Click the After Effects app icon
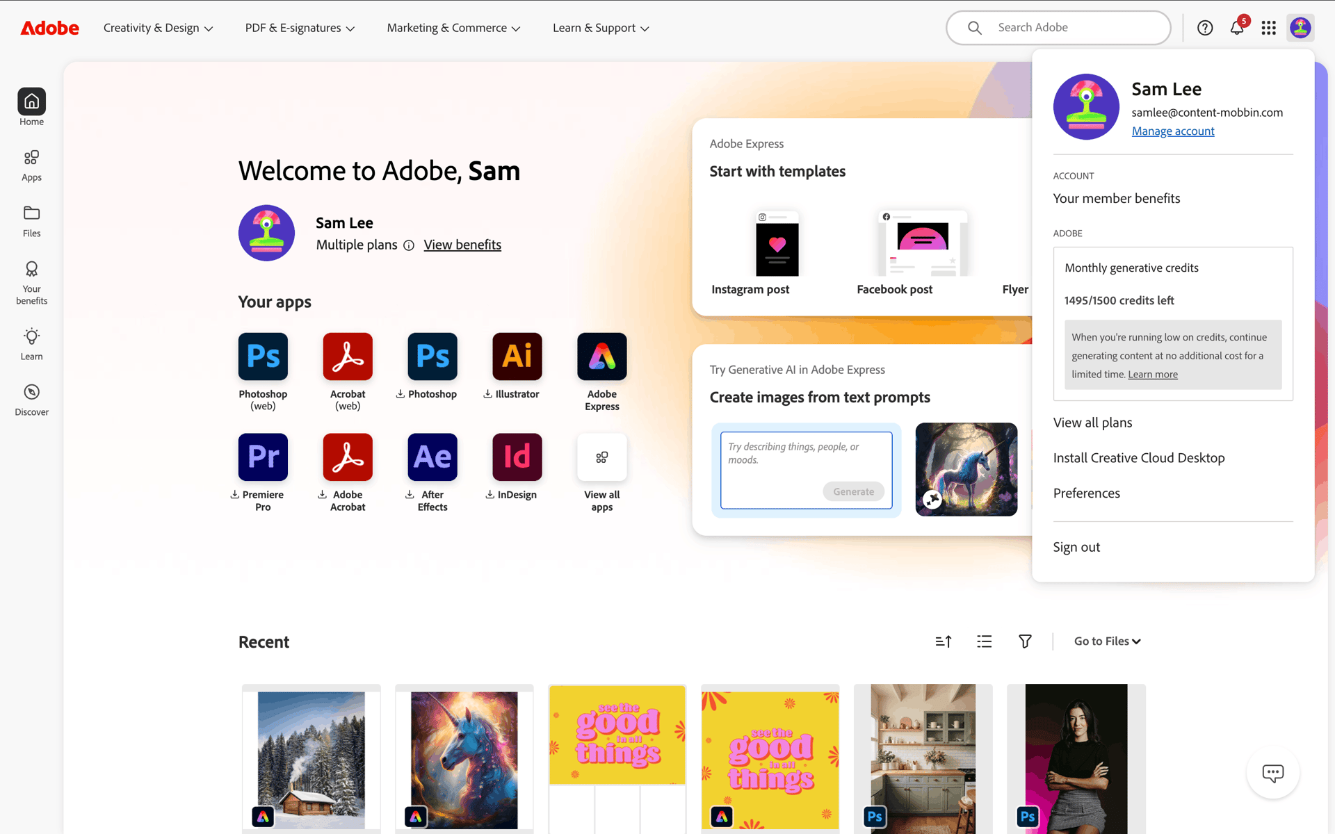The height and width of the screenshot is (834, 1335). click(x=432, y=457)
